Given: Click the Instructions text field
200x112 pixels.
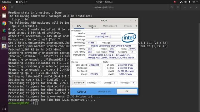Looking at the screenshot, I should [x=111, y=56].
